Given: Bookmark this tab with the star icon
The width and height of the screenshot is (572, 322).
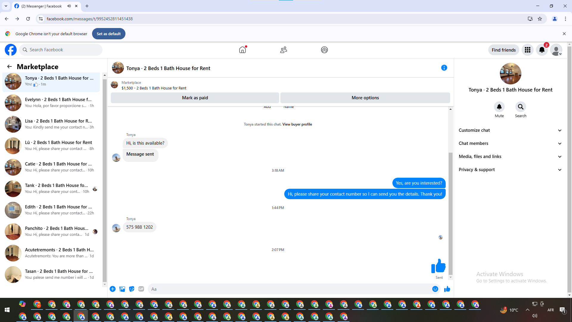Looking at the screenshot, I should click(540, 19).
